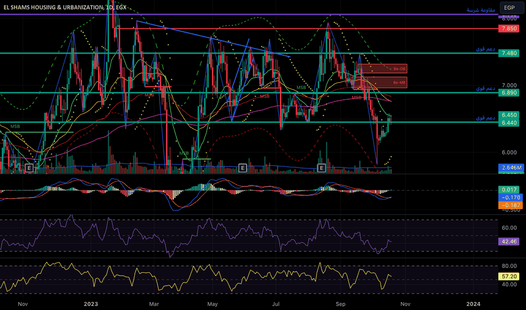Click the blue 2.646M volume label
The image size is (526, 310).
point(511,167)
